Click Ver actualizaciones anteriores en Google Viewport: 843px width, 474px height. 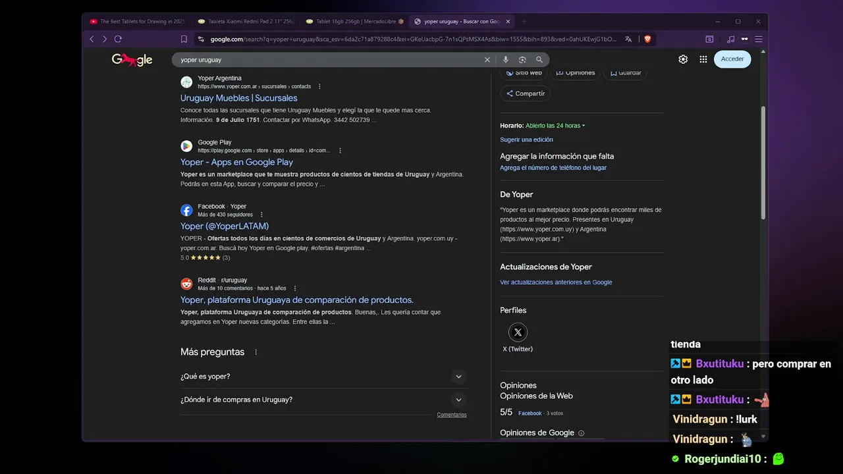coord(556,282)
